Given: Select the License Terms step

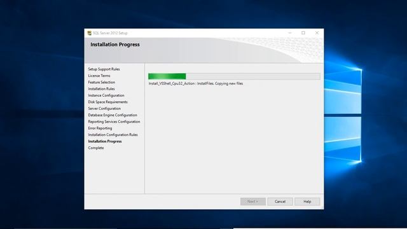Looking at the screenshot, I should pyautogui.click(x=99, y=76).
